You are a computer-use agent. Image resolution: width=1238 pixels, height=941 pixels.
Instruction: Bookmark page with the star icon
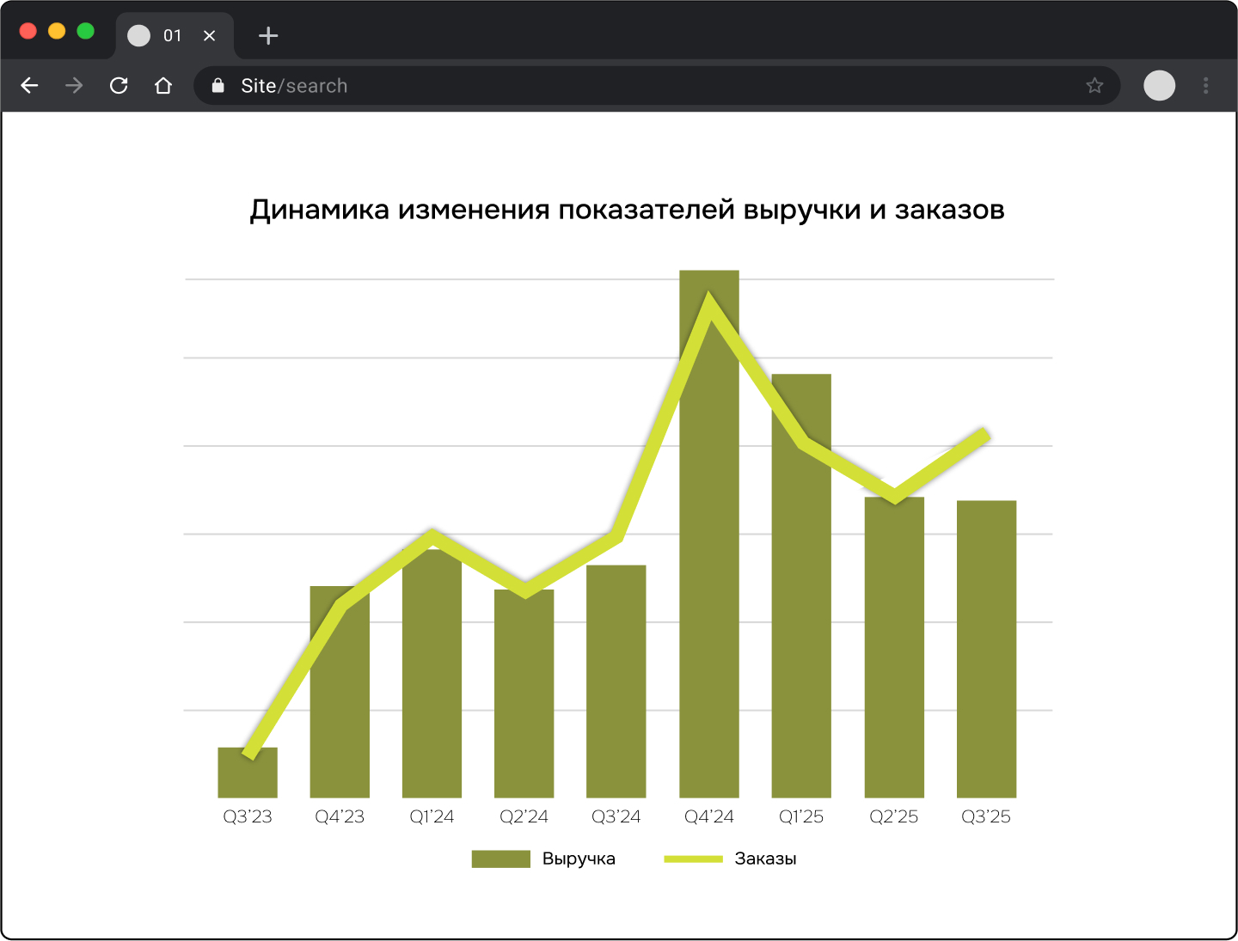pos(1094,86)
